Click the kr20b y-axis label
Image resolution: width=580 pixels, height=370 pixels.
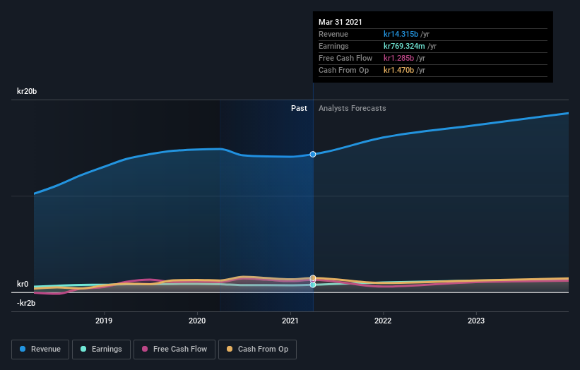point(27,91)
